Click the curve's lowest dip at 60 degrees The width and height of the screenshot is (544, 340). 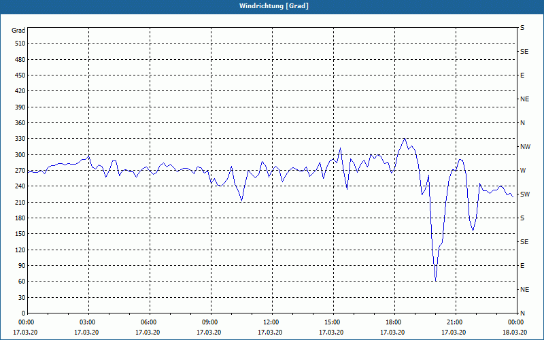click(435, 280)
